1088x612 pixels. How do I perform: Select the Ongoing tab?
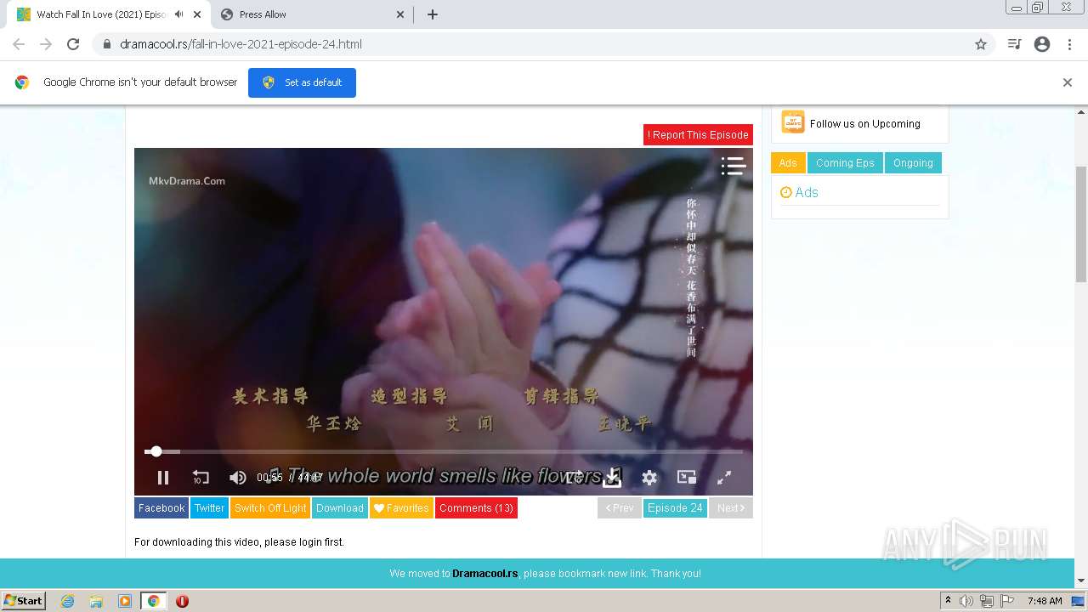(x=913, y=163)
